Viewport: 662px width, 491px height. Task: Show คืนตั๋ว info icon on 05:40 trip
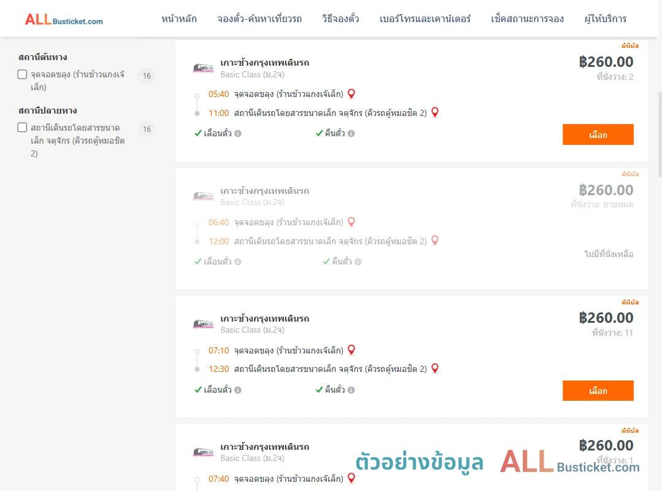coord(351,134)
